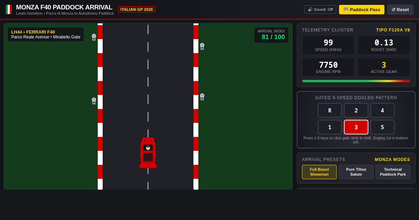
Task: Open the Paddock Pass
Action: click(x=362, y=9)
